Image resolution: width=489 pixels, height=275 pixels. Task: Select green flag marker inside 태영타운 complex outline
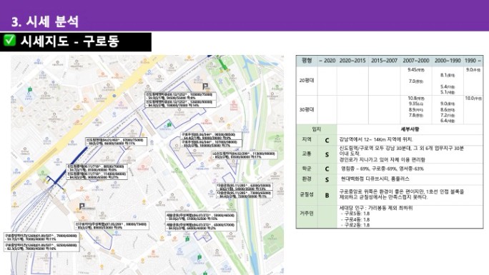tap(169, 125)
